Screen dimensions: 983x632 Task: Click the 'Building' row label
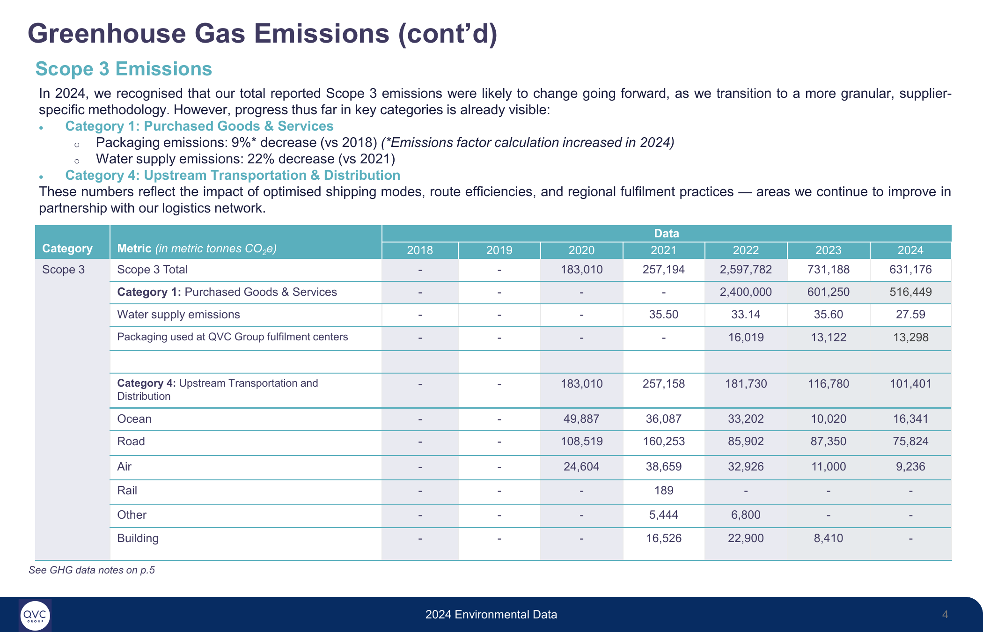tap(138, 538)
